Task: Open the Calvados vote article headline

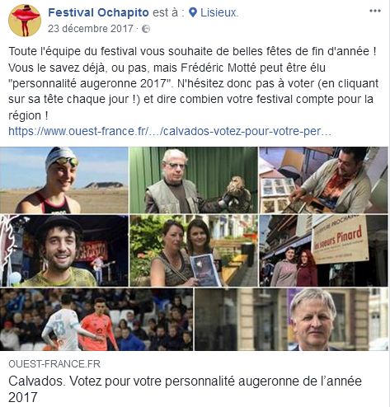Action: pyautogui.click(x=185, y=389)
